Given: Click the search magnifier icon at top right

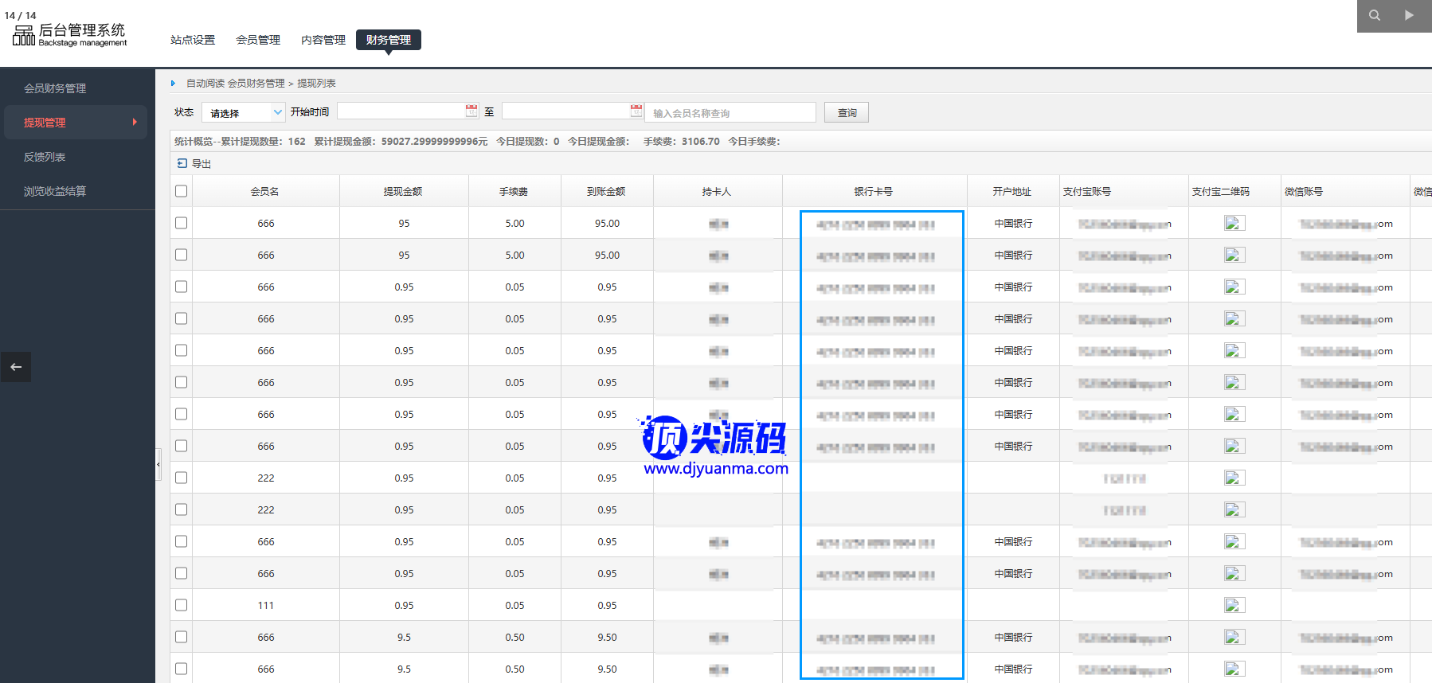Looking at the screenshot, I should [1375, 15].
